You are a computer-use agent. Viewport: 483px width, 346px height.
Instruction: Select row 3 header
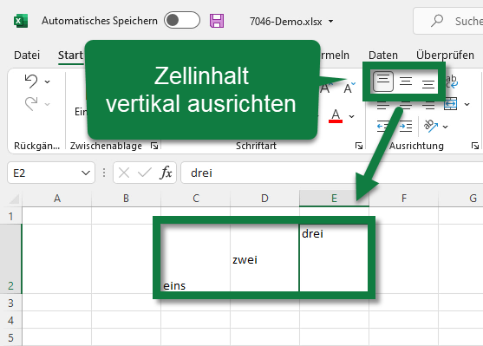[x=10, y=303]
